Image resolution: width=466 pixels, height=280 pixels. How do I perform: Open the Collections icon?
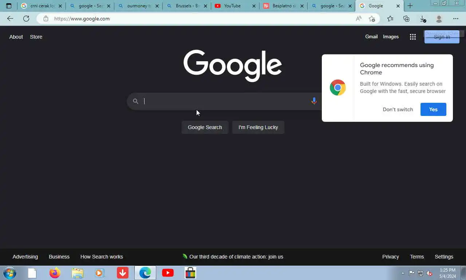tap(406, 19)
